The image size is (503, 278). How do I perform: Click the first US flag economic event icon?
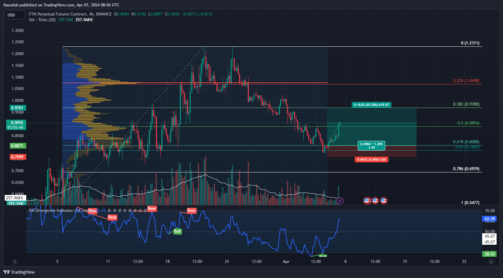click(x=367, y=201)
